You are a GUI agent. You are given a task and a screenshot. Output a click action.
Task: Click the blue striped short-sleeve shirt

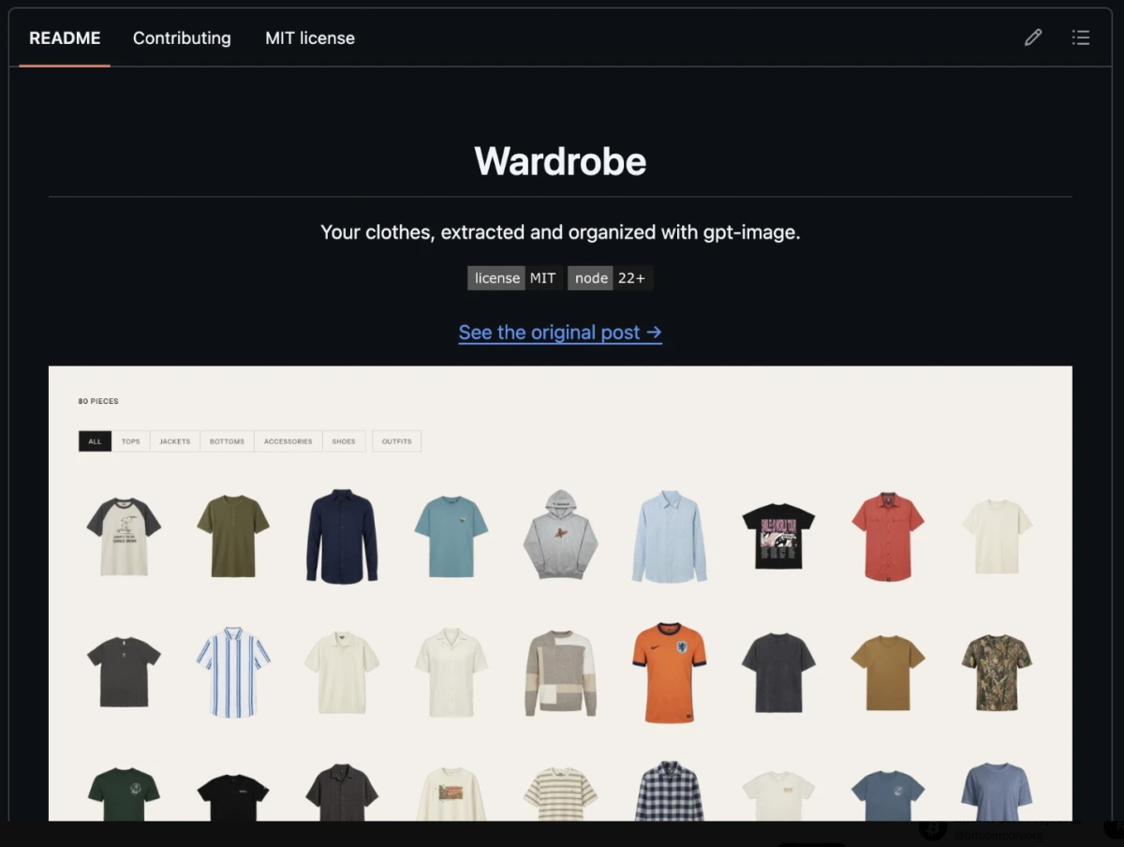(x=233, y=673)
